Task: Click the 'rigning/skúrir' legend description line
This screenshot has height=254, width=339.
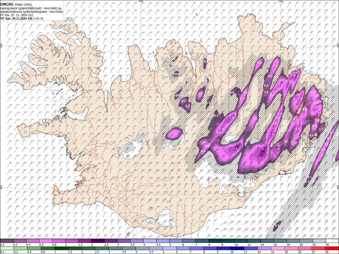Action: pyautogui.click(x=31, y=8)
